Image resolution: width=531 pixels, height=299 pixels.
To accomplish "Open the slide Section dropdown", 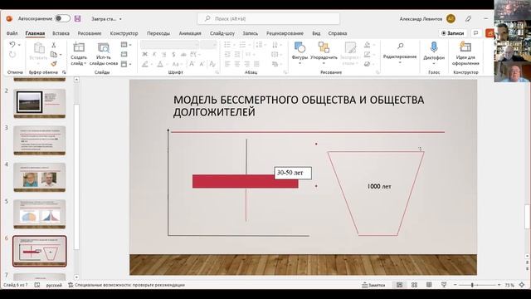I will [x=126, y=64].
